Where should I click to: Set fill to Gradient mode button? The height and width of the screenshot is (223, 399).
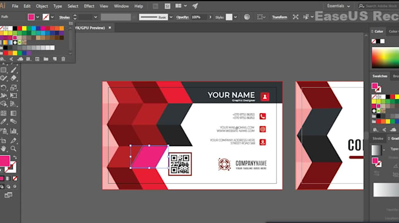[x=8, y=178]
